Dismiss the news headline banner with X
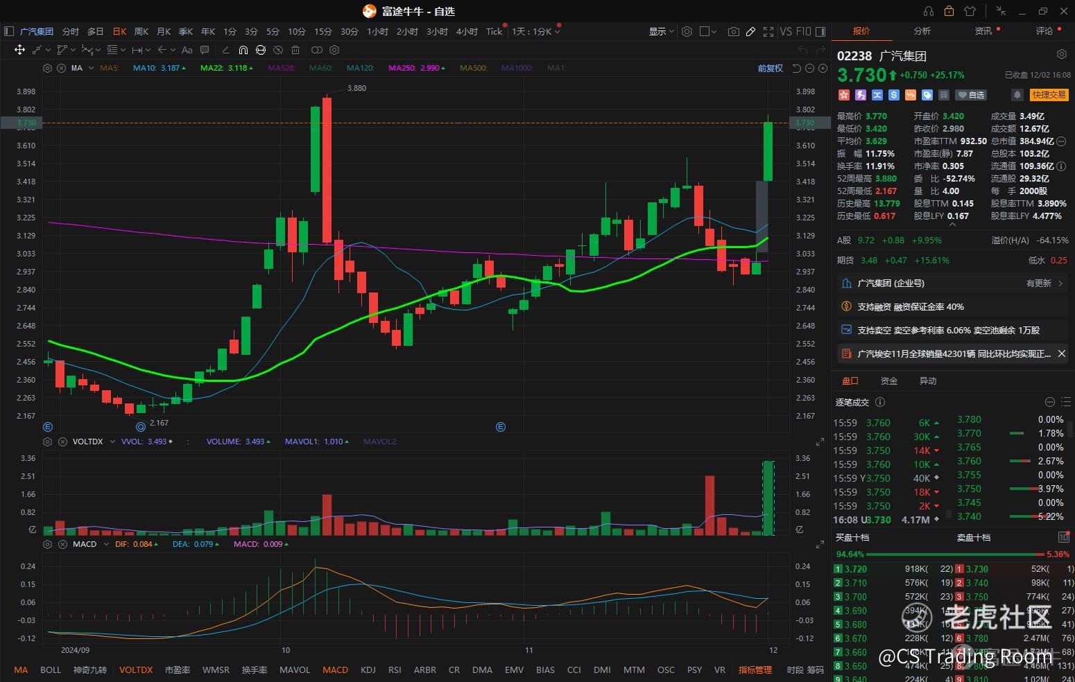The width and height of the screenshot is (1075, 682). coord(1061,353)
